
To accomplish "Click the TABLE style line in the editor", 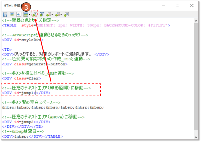I will click(86, 25).
